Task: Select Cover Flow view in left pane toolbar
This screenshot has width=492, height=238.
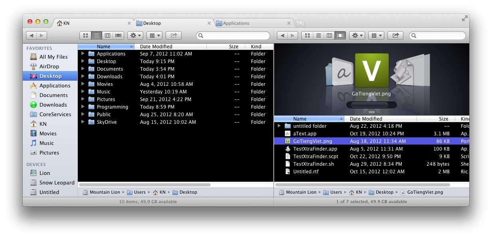Action: [x=119, y=36]
